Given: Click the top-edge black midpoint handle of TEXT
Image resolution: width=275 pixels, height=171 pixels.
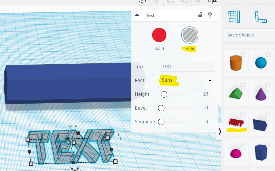Looking at the screenshot, I should (68, 139).
